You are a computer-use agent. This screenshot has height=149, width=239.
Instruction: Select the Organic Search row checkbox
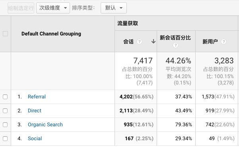coord(5,125)
